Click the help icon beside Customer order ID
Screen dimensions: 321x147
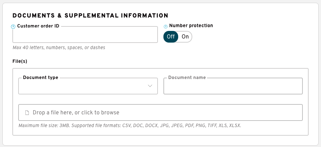(x=13, y=26)
